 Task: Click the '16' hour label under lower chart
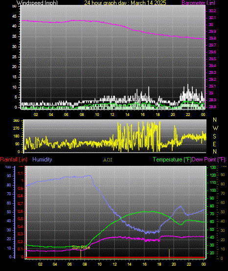click(144, 264)
